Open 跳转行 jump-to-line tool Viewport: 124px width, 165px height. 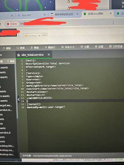tap(50, 48)
